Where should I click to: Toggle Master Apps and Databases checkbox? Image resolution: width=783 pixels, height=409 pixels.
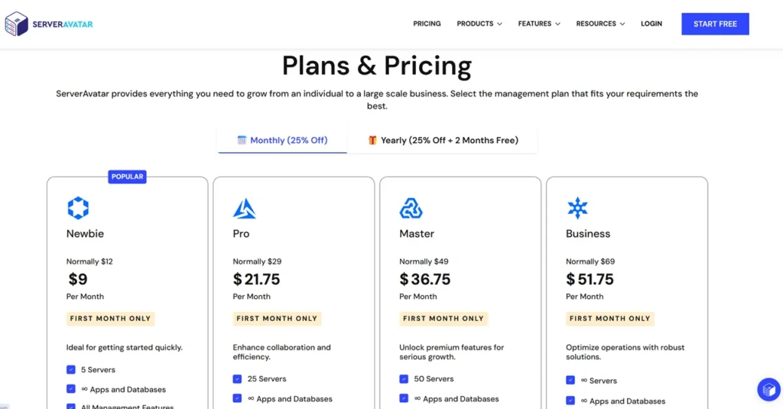[404, 398]
